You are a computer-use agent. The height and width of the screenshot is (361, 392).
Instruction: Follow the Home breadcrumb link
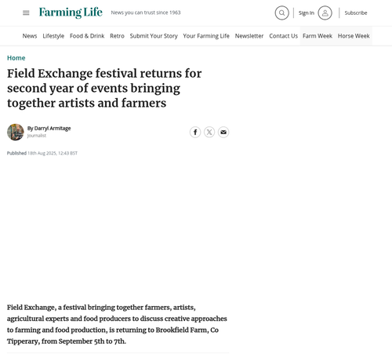[x=16, y=58]
